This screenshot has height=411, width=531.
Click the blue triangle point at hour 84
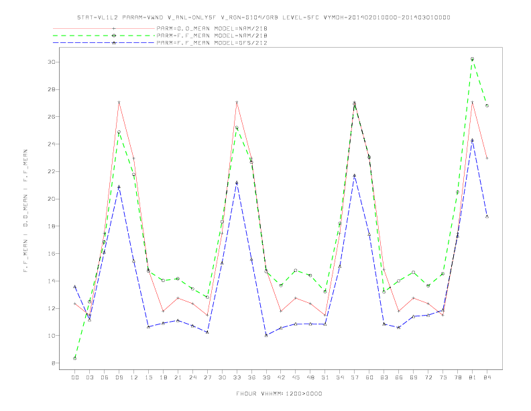pyautogui.click(x=487, y=216)
